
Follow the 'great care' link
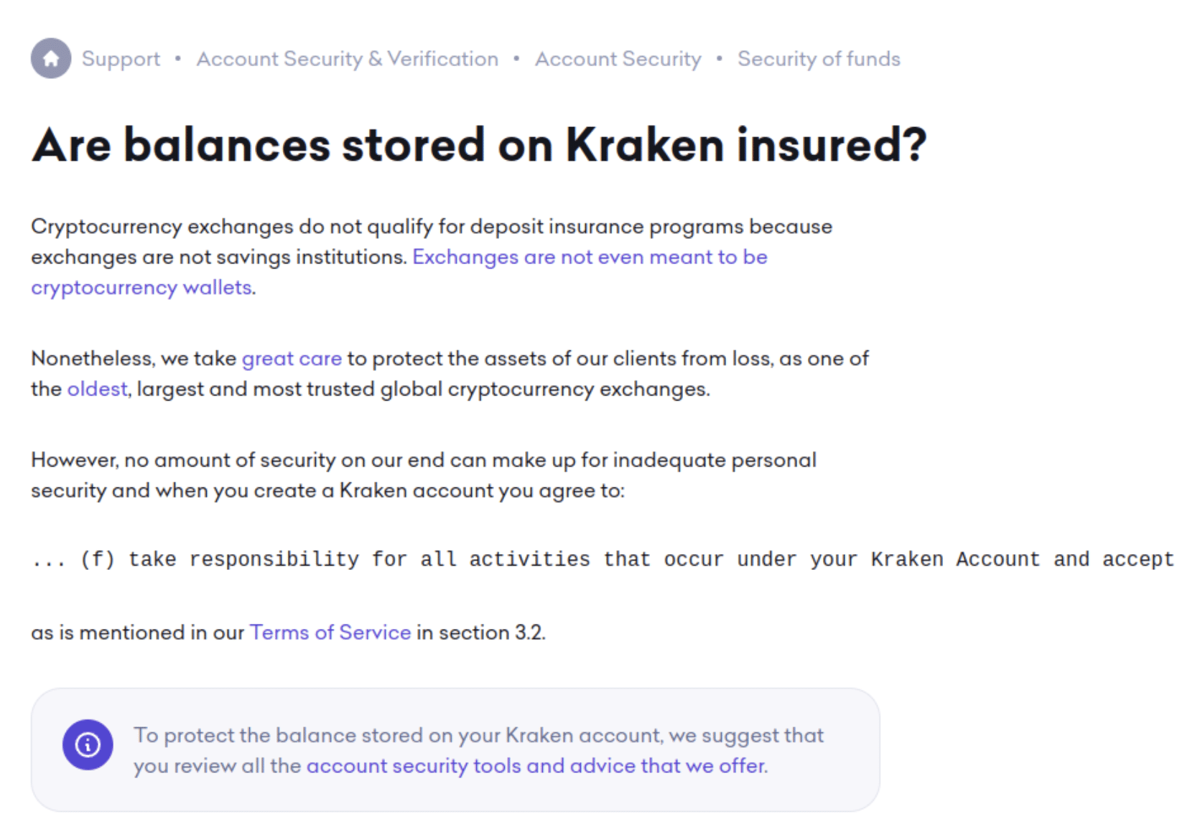(x=292, y=358)
